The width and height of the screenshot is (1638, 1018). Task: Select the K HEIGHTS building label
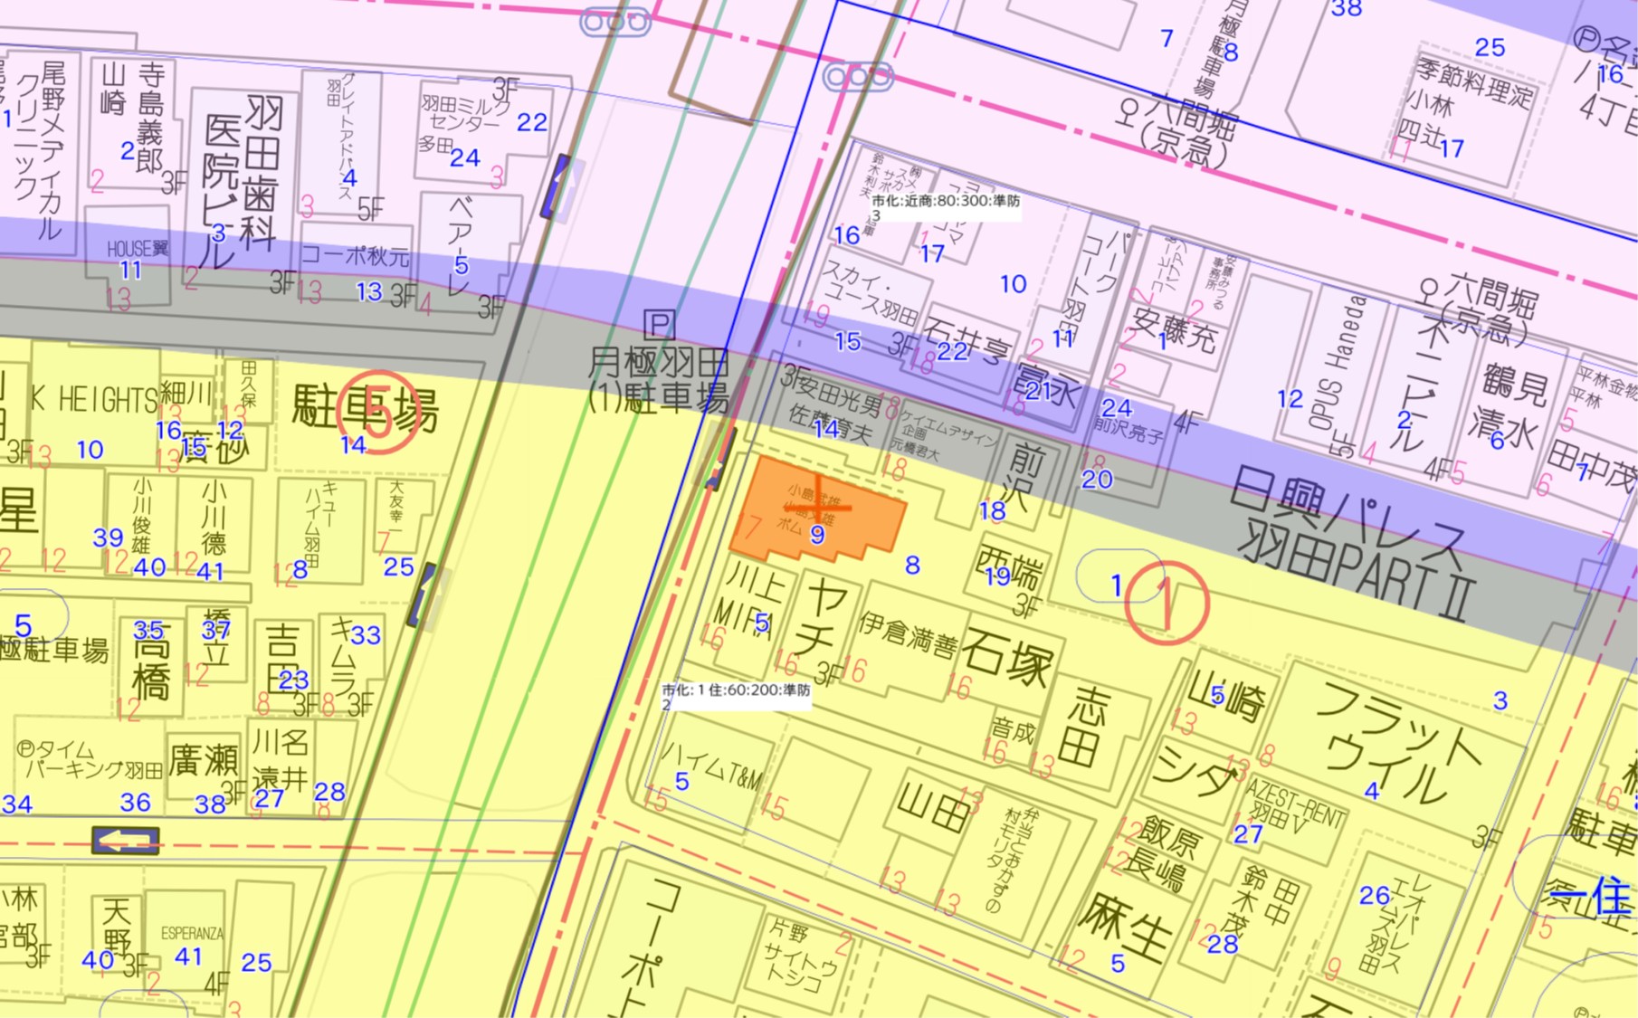(93, 399)
